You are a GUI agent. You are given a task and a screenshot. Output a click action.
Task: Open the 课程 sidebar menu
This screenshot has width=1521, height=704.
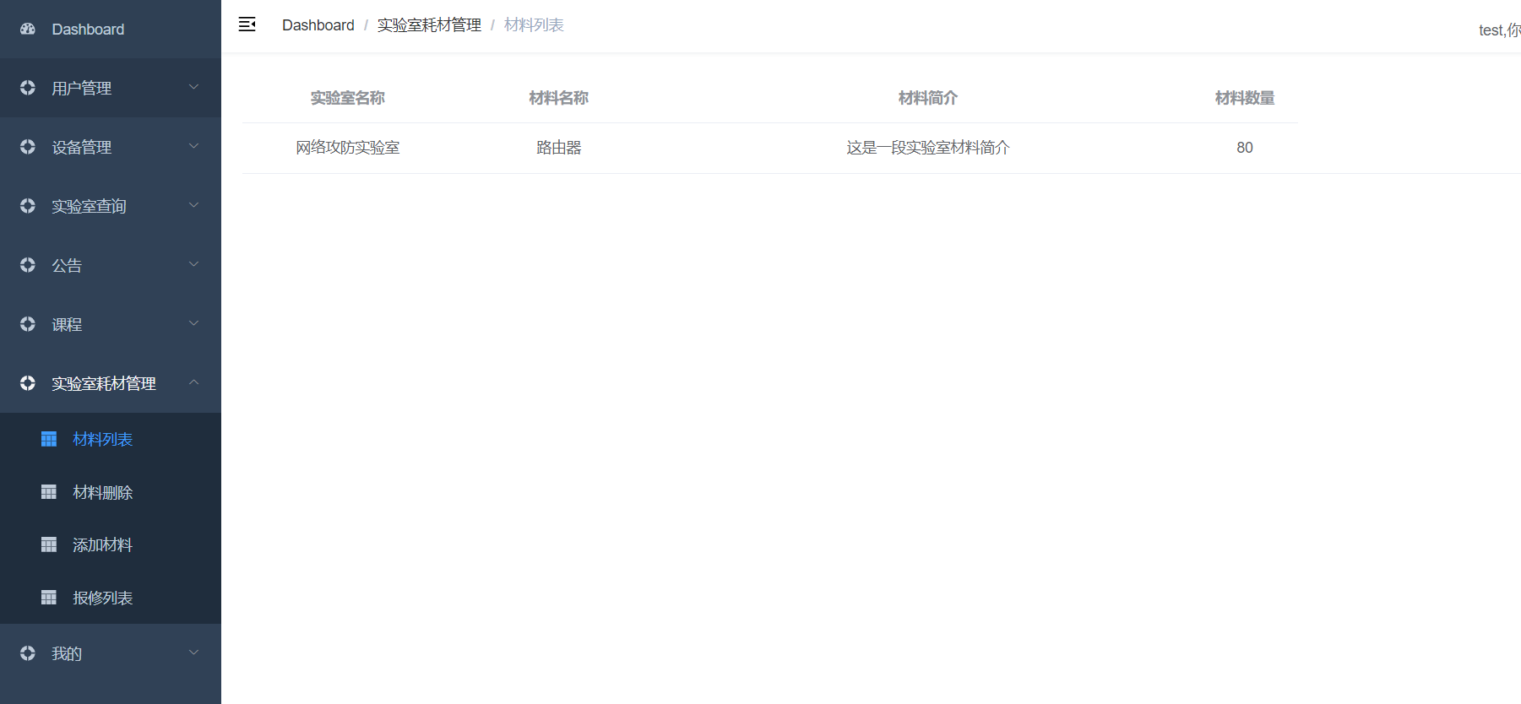[111, 324]
